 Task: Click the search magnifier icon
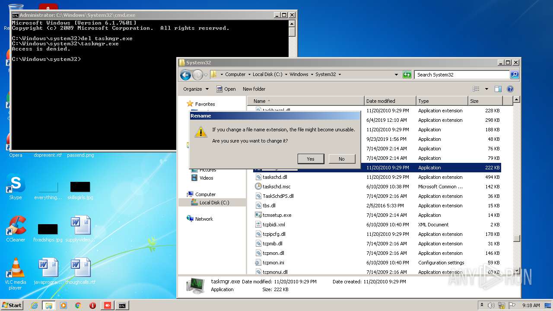[x=514, y=75]
